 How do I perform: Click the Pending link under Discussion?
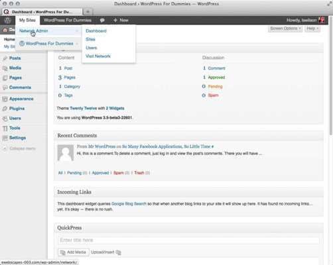pos(215,86)
